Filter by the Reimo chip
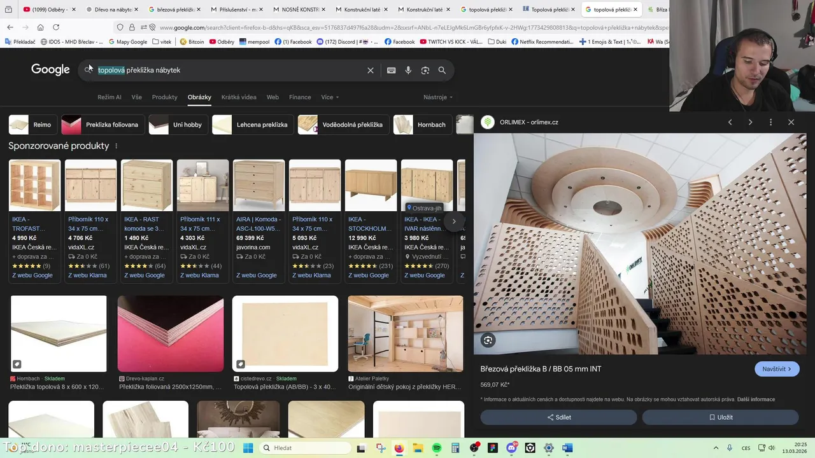815x458 pixels. coord(33,125)
